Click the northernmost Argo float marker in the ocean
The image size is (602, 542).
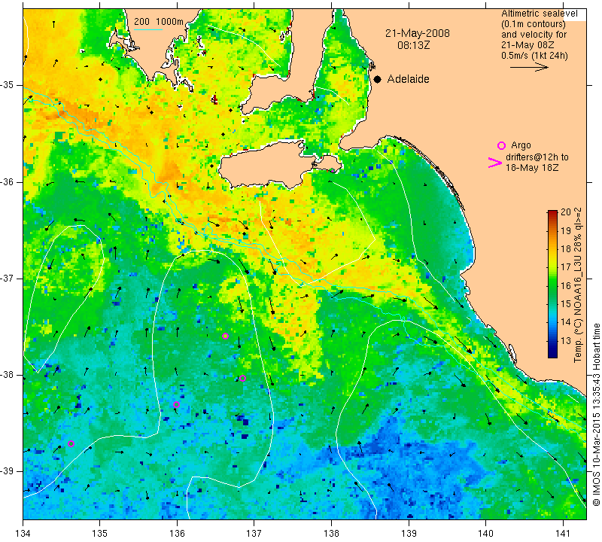[x=225, y=336]
